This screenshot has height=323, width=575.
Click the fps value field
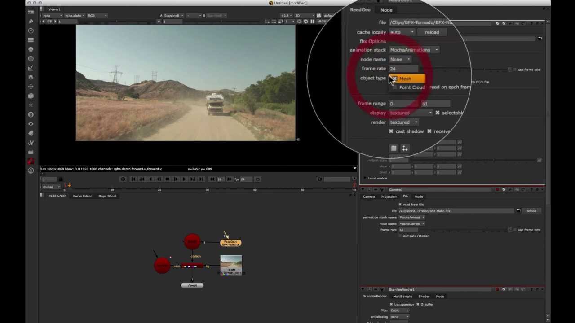(x=246, y=179)
